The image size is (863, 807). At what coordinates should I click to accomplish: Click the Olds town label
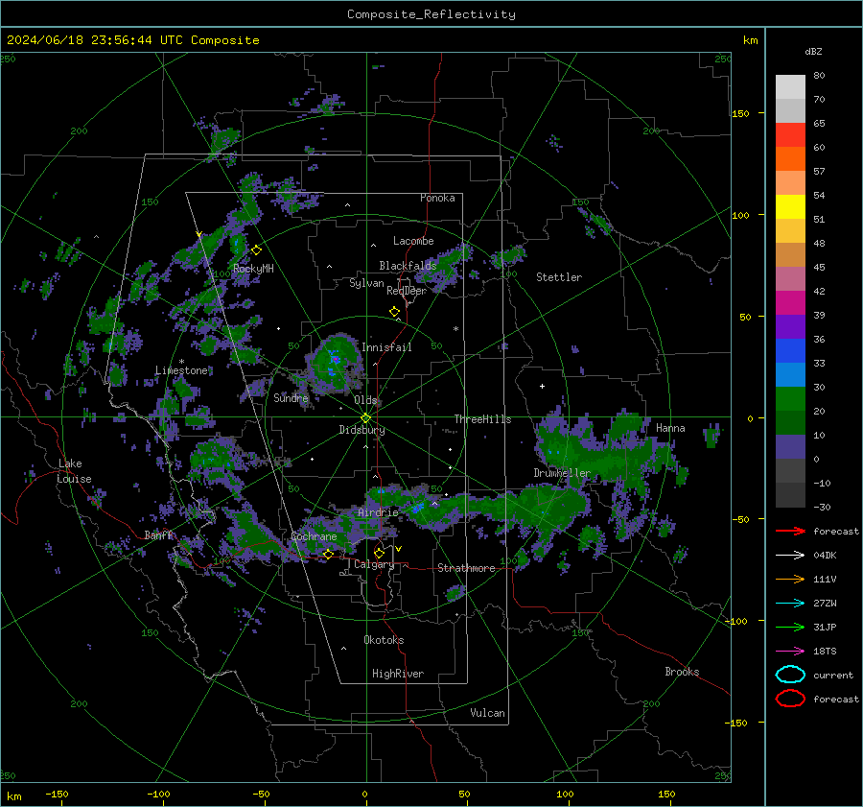[365, 400]
